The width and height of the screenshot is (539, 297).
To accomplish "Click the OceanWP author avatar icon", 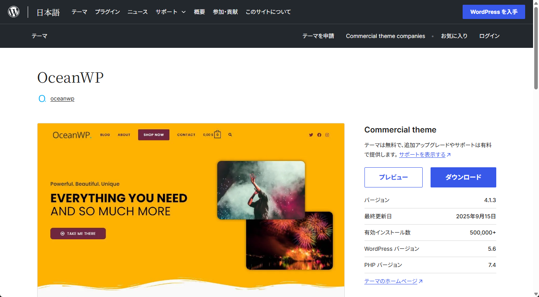I will click(x=42, y=98).
